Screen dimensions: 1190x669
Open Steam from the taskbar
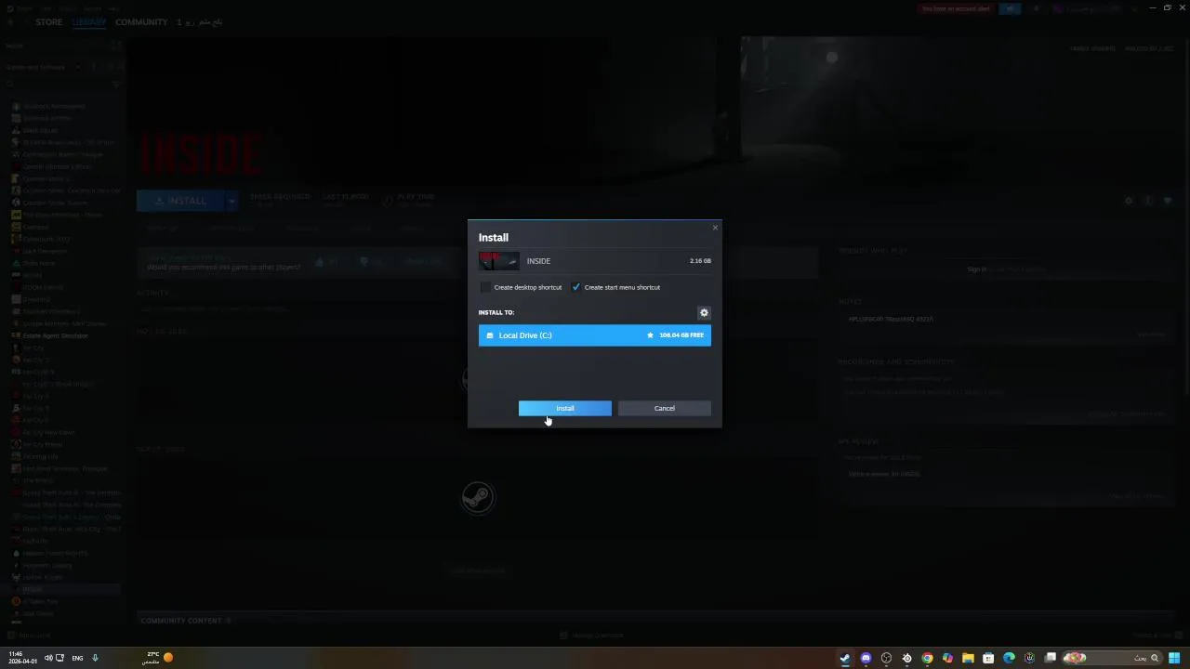[845, 658]
